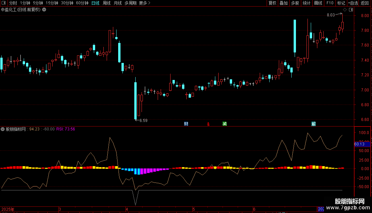Switch to 分时 intraday view
372x213 pixels.
13,3
